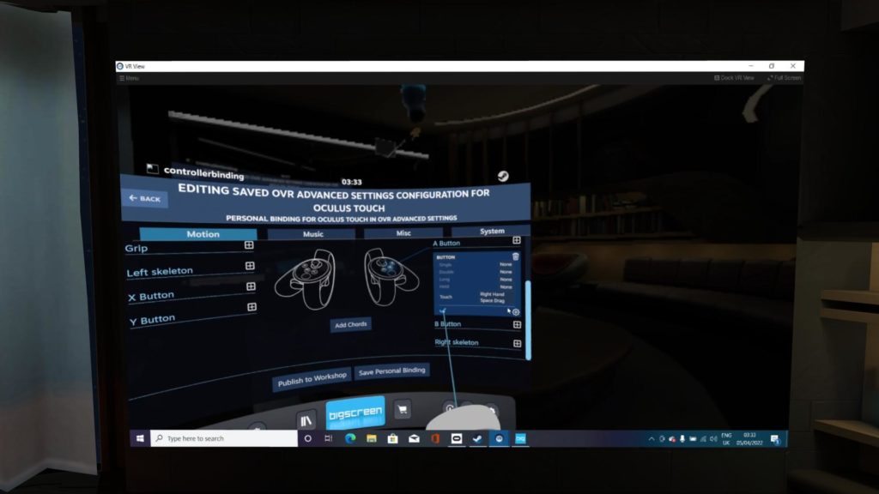Screen dimensions: 879x494
Task: Open Cortana from the taskbar
Action: point(308,438)
